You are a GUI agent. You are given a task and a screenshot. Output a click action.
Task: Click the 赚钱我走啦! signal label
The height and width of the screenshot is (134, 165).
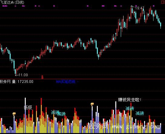pos(130,100)
